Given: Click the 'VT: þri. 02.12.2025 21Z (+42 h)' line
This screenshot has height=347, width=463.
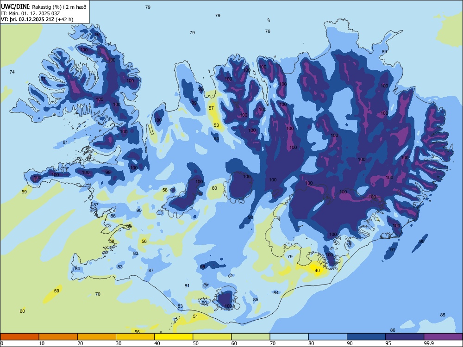Looking at the screenshot, I should click(37, 19).
